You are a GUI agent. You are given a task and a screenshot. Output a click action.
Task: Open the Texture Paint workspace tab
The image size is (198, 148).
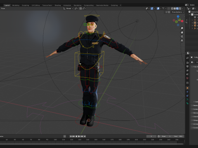tap(47, 5)
